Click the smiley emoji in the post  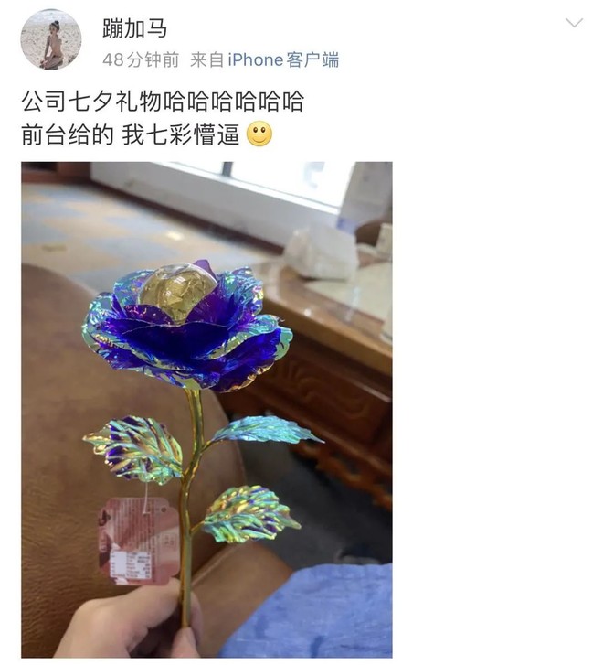coord(259,134)
